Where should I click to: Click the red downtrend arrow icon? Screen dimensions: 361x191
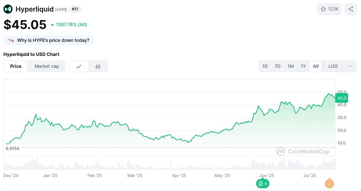point(11,40)
